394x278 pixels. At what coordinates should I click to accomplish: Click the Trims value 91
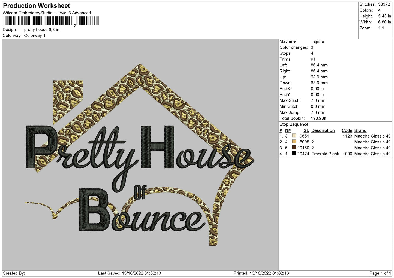point(313,59)
